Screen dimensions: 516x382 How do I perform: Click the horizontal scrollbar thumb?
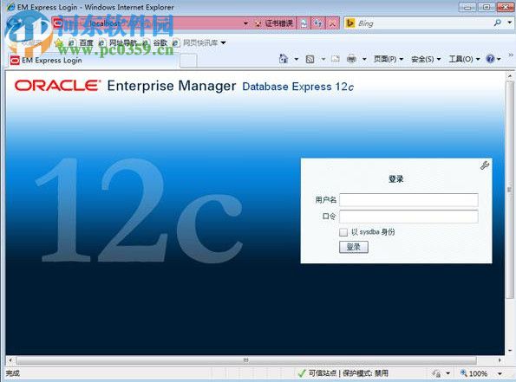click(x=245, y=360)
